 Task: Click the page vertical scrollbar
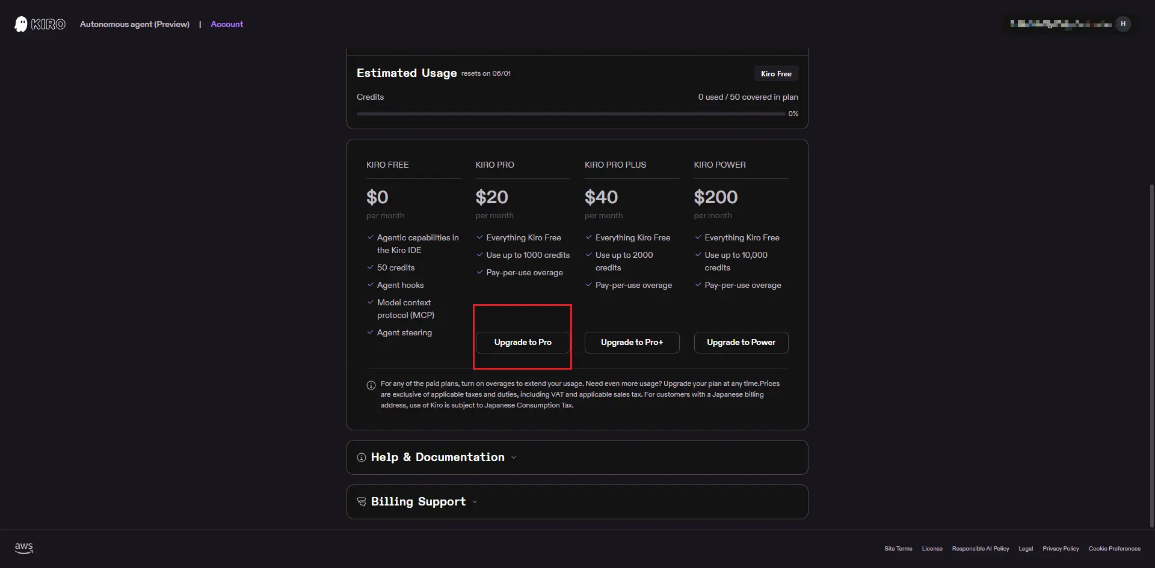1151,355
